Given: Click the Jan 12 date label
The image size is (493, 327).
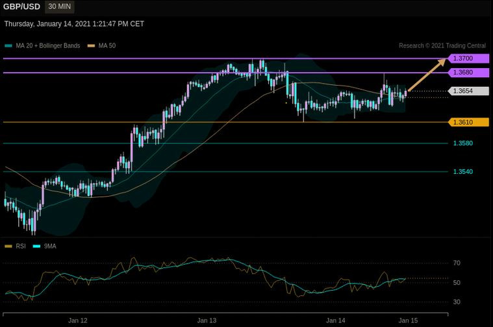Looking at the screenshot, I should click(x=78, y=321).
